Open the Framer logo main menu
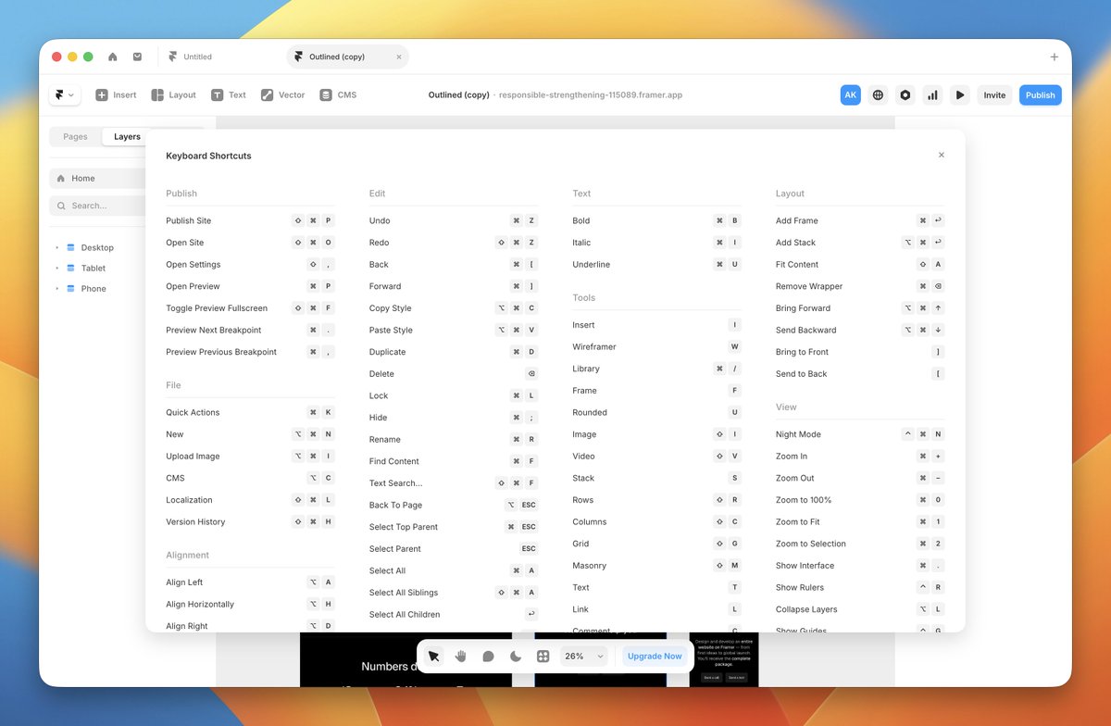1111x726 pixels. click(65, 94)
